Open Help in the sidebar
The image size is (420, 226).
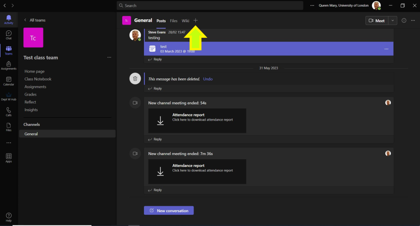click(9, 217)
